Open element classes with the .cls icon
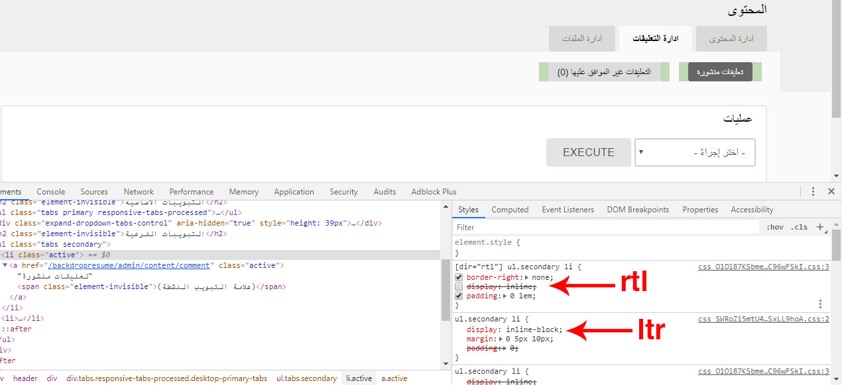 [798, 227]
